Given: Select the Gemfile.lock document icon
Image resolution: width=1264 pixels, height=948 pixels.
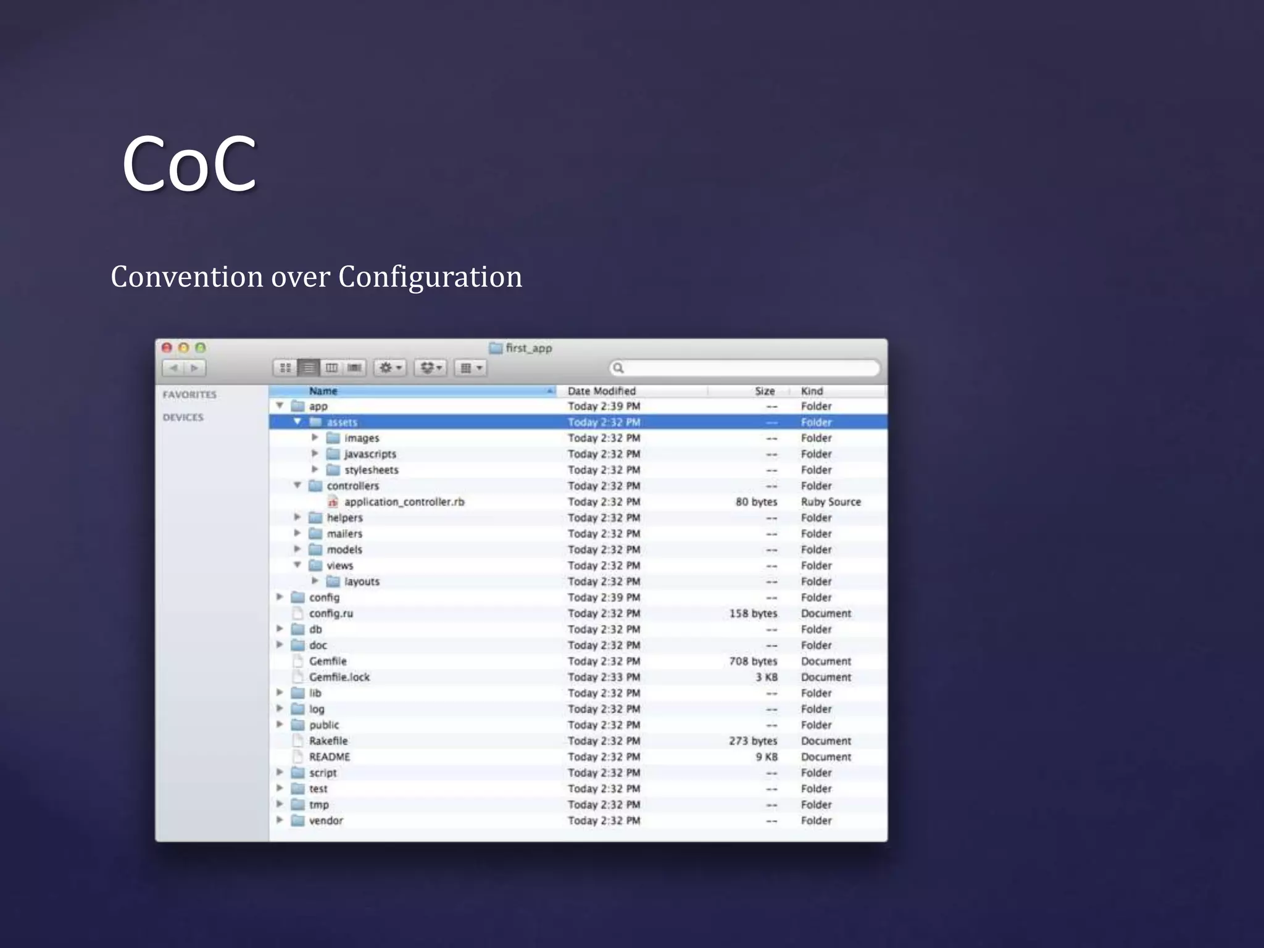Looking at the screenshot, I should click(298, 677).
